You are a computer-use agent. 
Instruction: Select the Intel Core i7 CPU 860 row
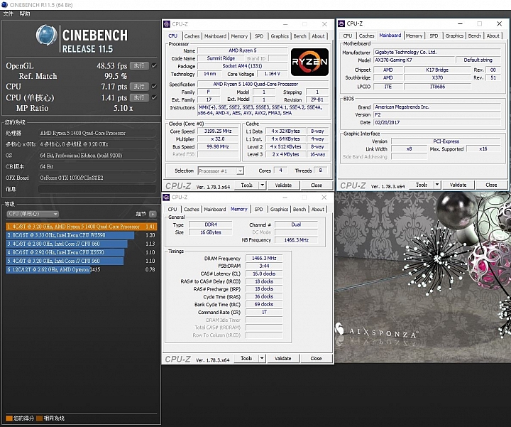81,244
